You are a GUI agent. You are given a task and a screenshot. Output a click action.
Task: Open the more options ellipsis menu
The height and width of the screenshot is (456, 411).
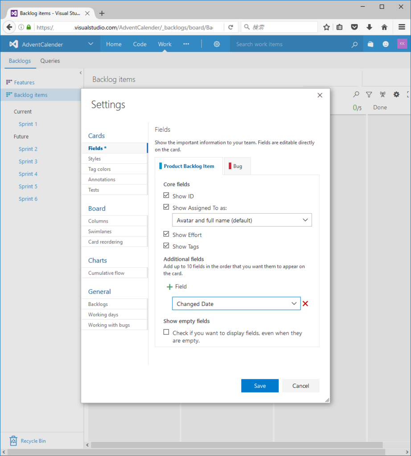186,44
